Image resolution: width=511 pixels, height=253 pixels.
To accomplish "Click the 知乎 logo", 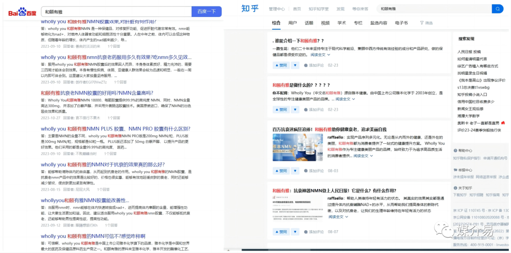I will click(249, 9).
